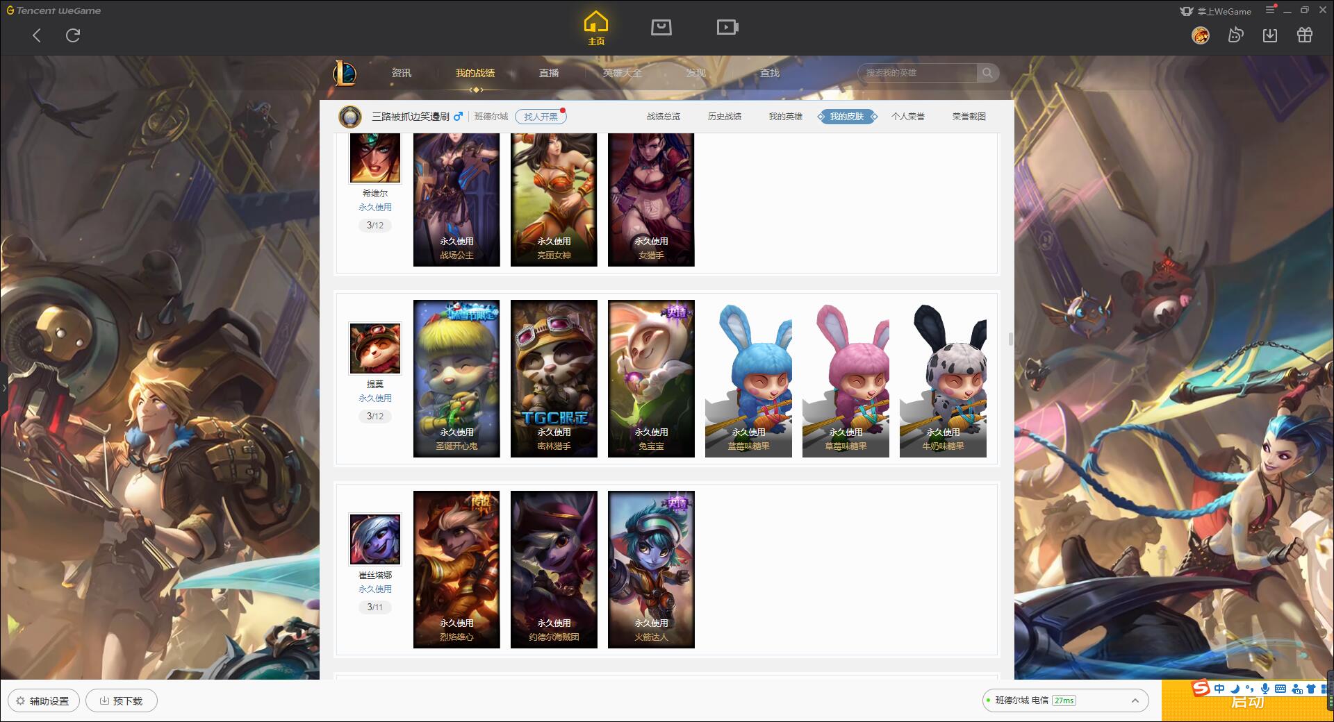Open the 牛奶味糖果 chroma card
Screen dimensions: 1334x722
(x=943, y=378)
